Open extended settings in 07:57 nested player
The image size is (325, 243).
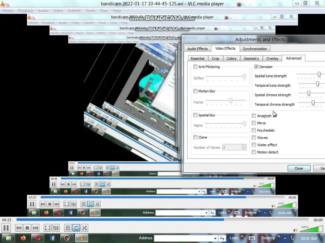pos(74,204)
